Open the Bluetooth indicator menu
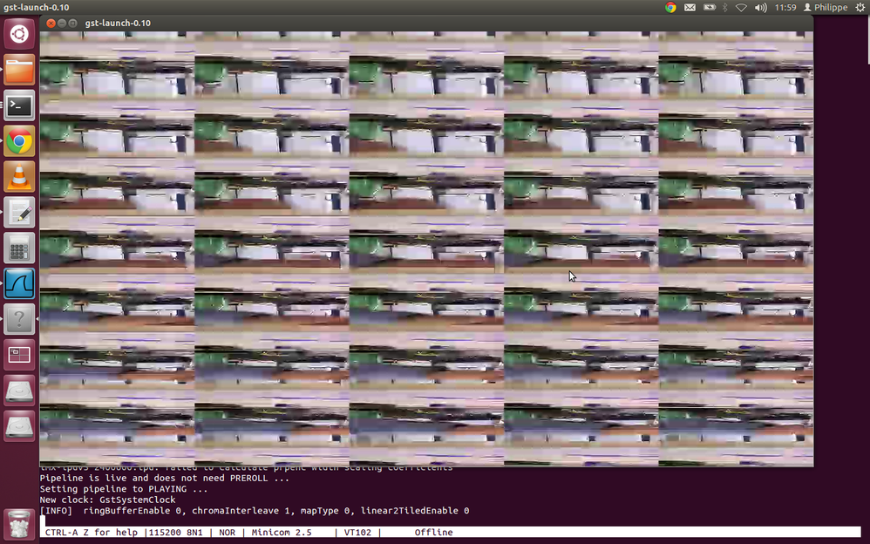This screenshot has width=870, height=544. (x=724, y=7)
